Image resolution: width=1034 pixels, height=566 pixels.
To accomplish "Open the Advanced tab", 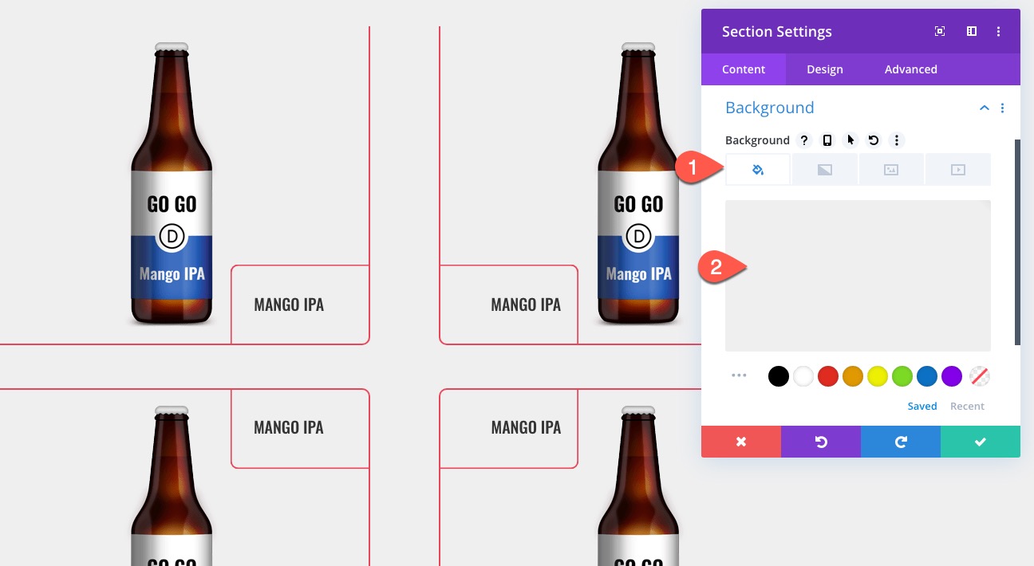I will [x=911, y=69].
